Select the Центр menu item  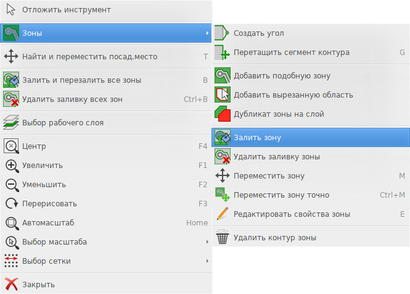tap(106, 146)
